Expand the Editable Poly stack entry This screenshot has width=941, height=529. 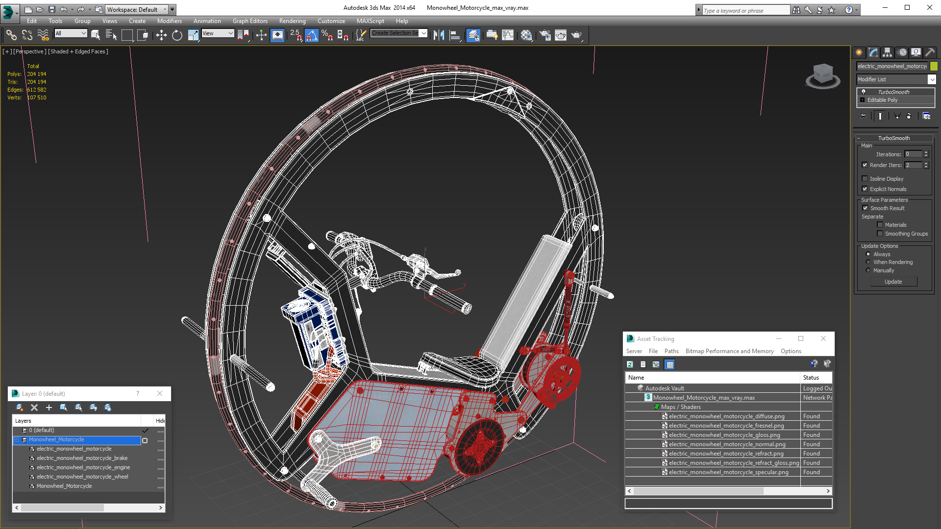coord(862,100)
